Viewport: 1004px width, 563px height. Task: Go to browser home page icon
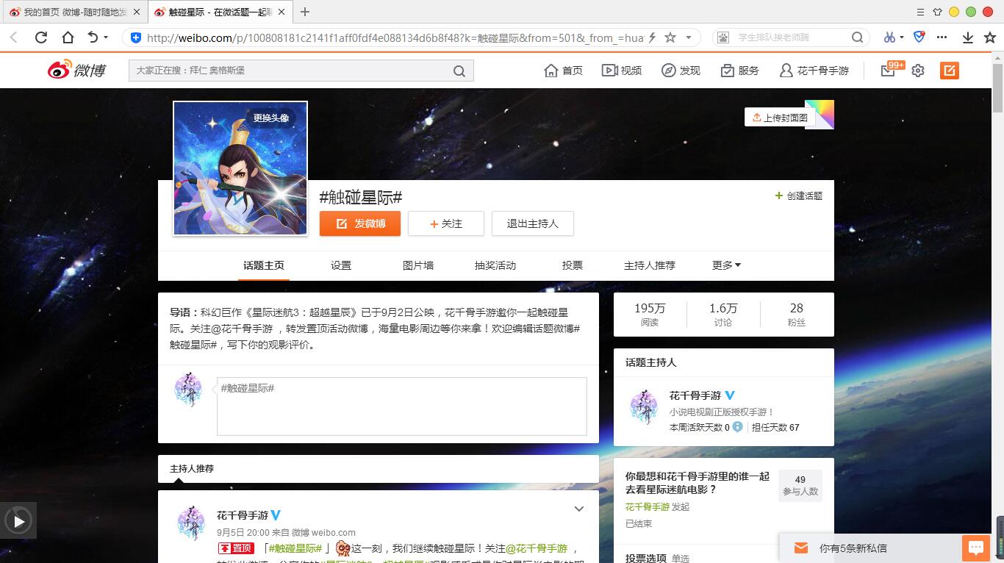(68, 37)
